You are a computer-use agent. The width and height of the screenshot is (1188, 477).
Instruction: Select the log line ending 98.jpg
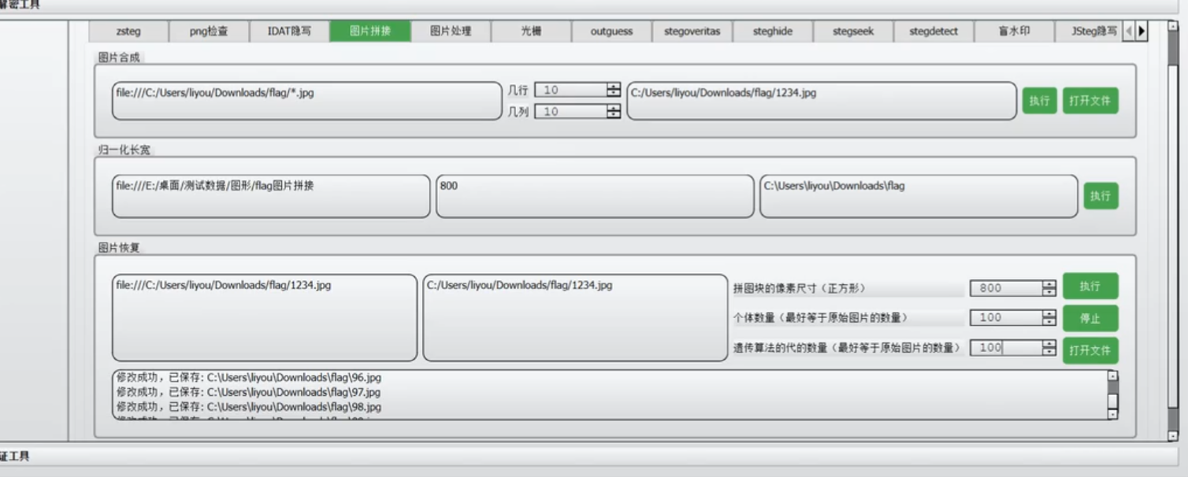249,407
